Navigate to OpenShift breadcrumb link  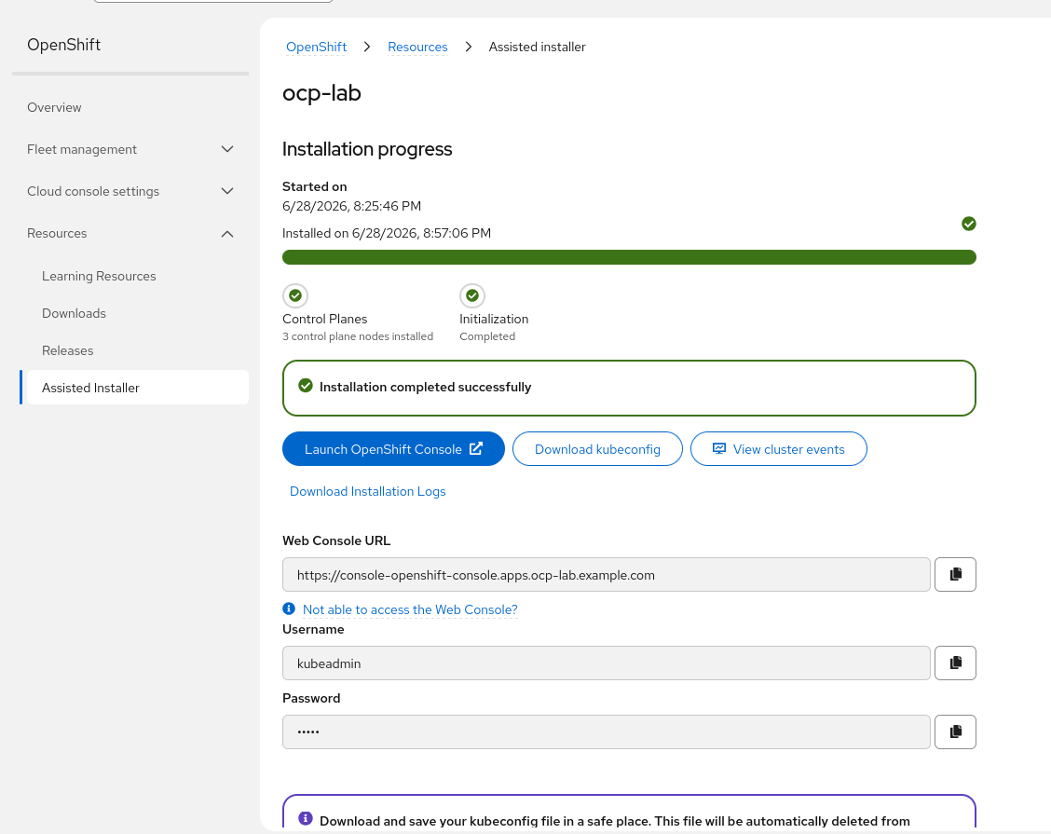click(317, 47)
